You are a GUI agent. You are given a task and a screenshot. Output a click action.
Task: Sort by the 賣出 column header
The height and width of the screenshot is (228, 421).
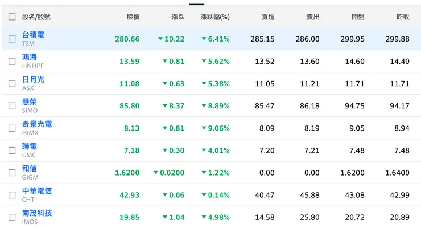click(313, 17)
